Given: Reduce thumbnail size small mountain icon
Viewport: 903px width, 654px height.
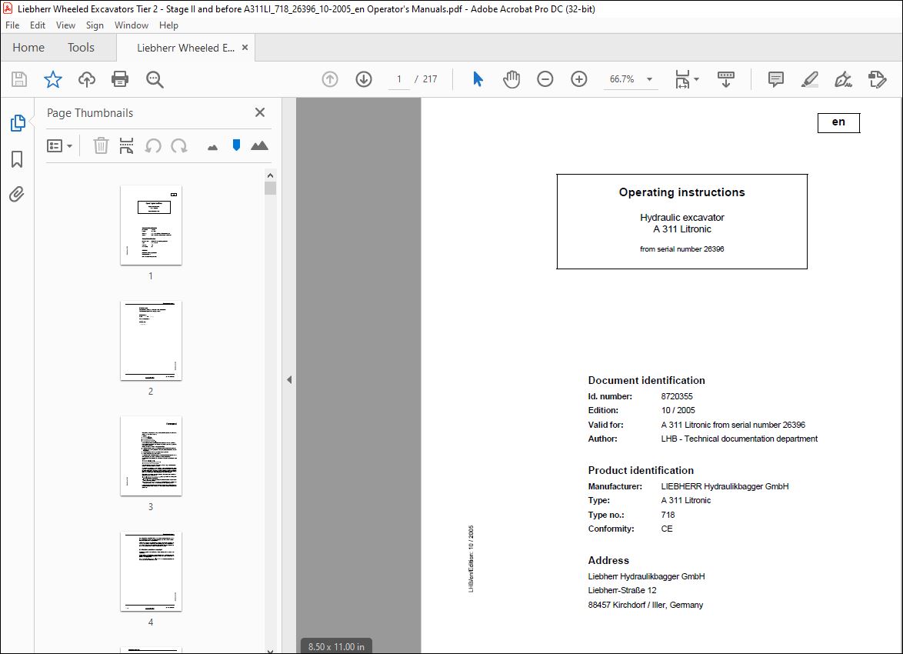Looking at the screenshot, I should pos(212,148).
